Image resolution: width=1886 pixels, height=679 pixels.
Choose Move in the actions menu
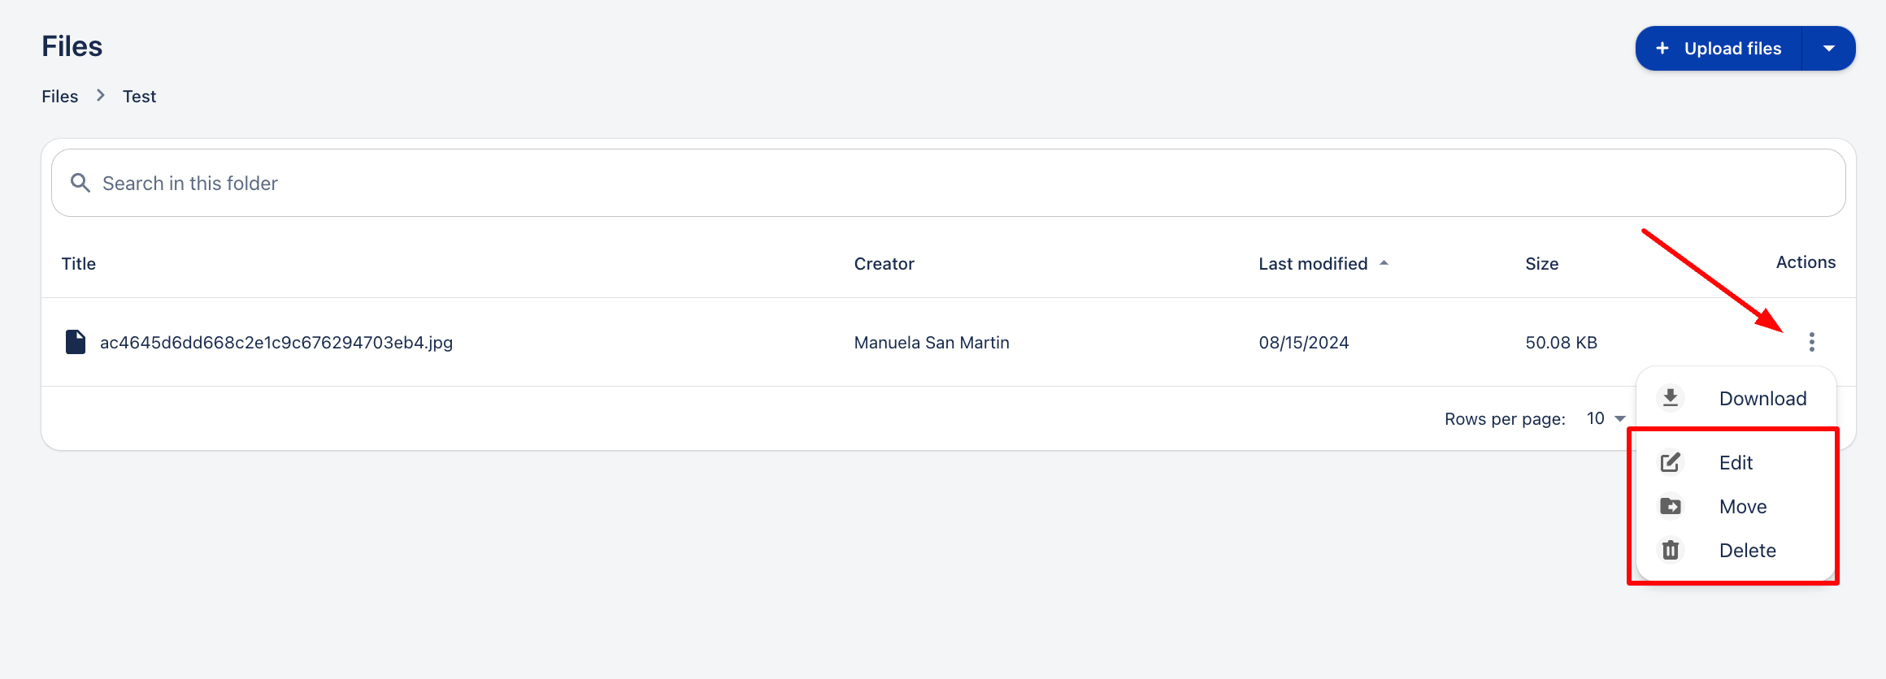tap(1743, 506)
